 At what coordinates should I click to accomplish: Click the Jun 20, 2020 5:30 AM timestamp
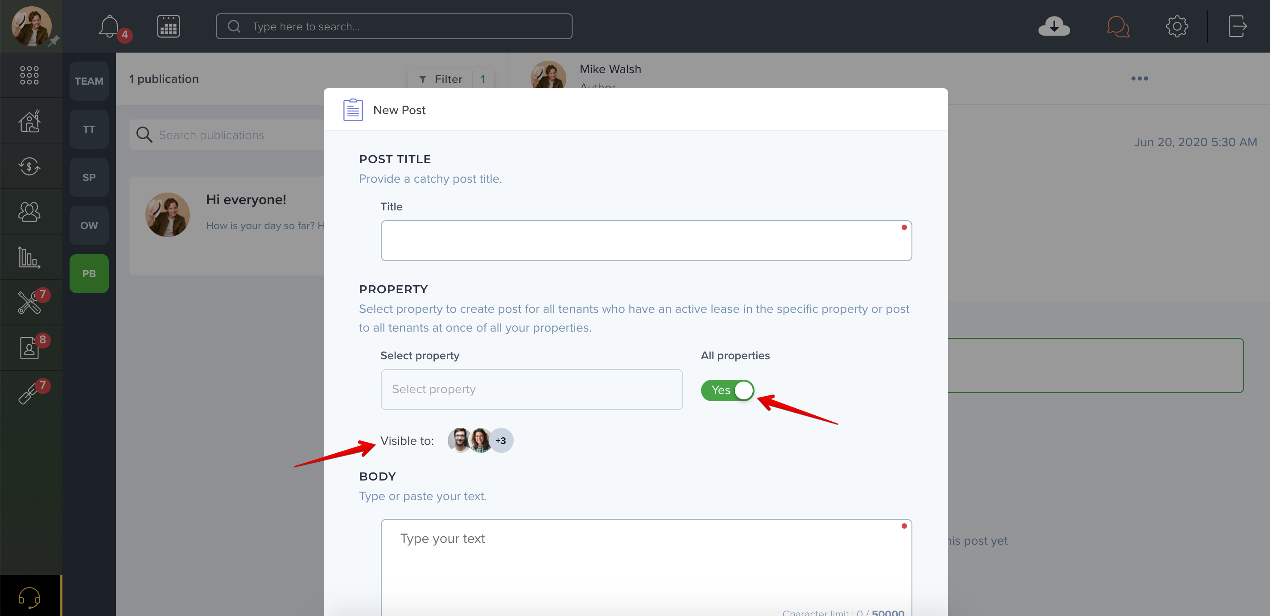point(1195,143)
